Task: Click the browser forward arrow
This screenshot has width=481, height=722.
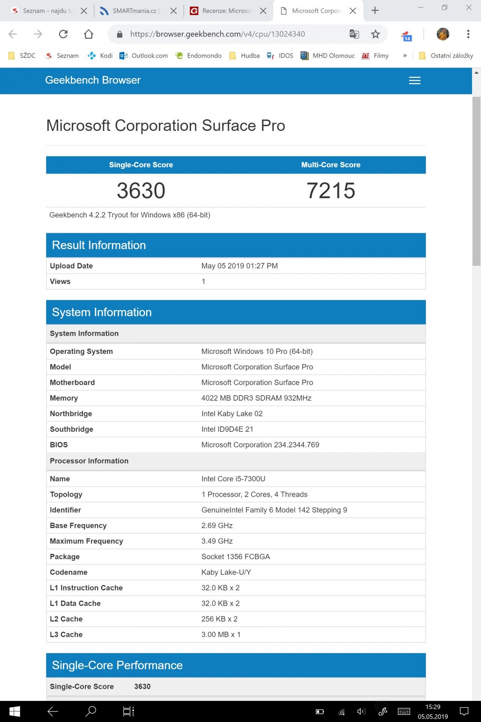Action: (38, 34)
